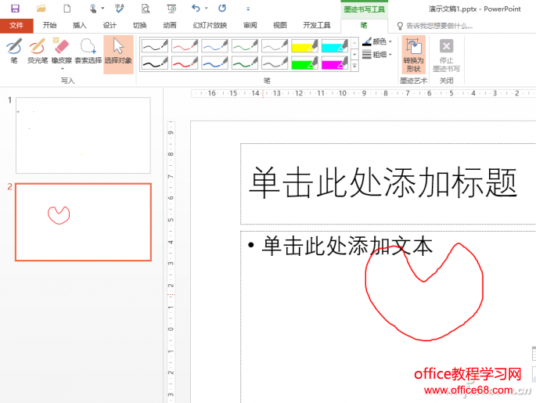The height and width of the screenshot is (403, 536).
Task: Click 停止墨迹书写 stop inking button
Action: [446, 55]
